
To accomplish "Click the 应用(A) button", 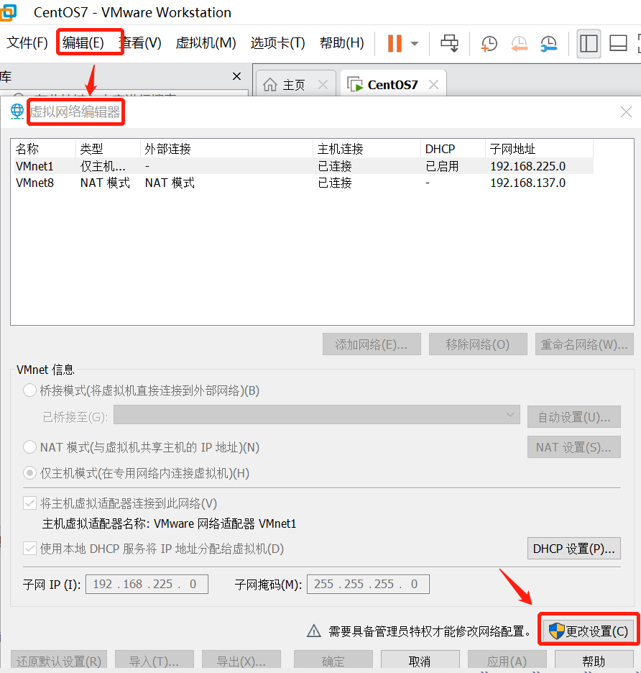I will (x=507, y=661).
